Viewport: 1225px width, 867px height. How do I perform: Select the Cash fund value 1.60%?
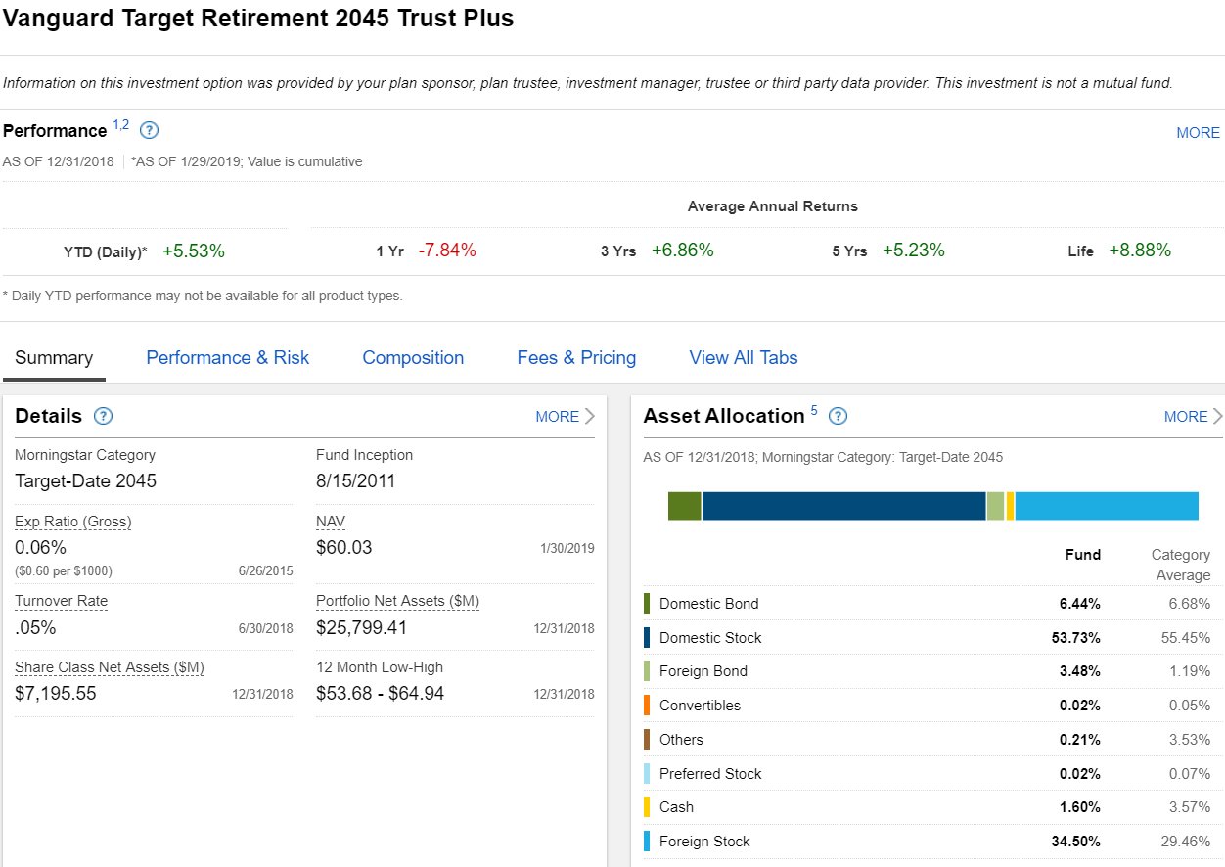[x=1079, y=807]
